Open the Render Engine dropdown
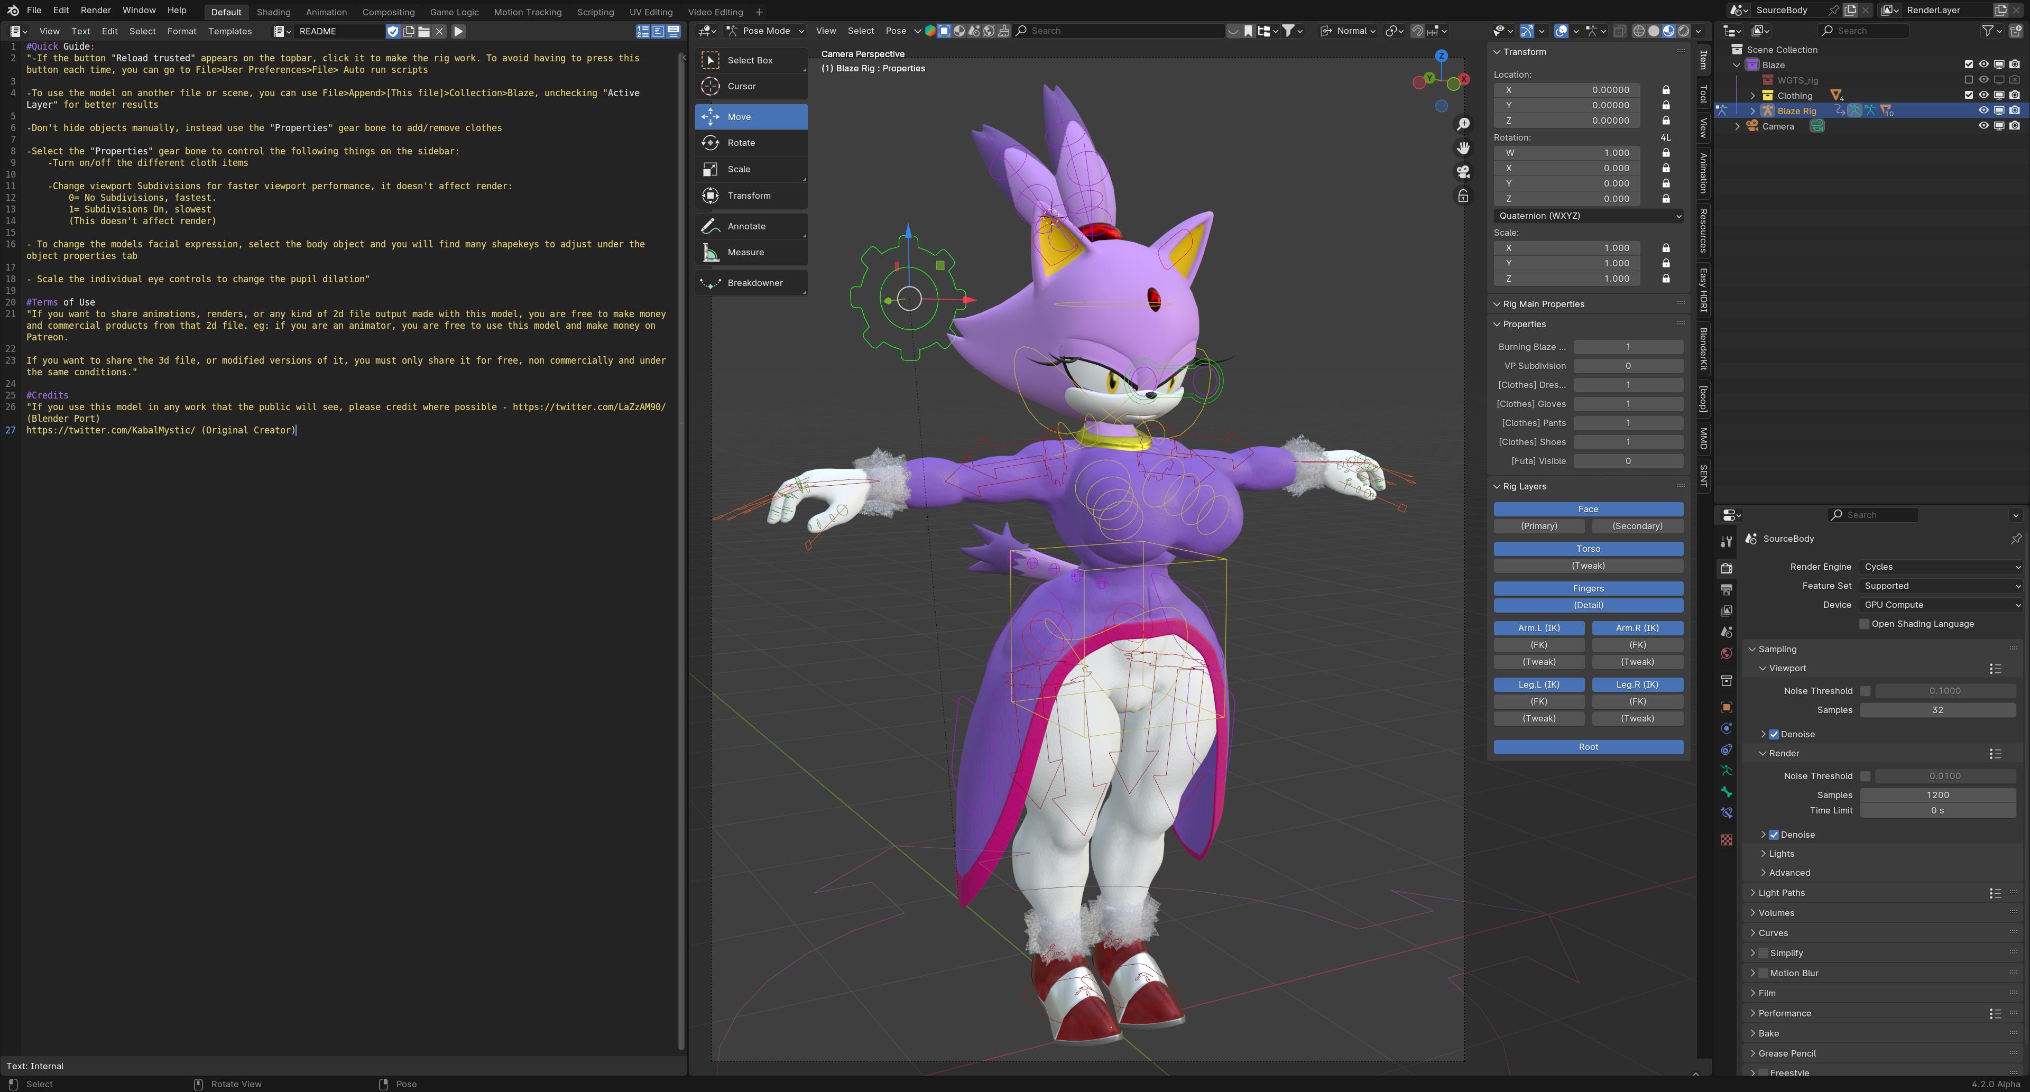Image resolution: width=2030 pixels, height=1092 pixels. pyautogui.click(x=1941, y=567)
